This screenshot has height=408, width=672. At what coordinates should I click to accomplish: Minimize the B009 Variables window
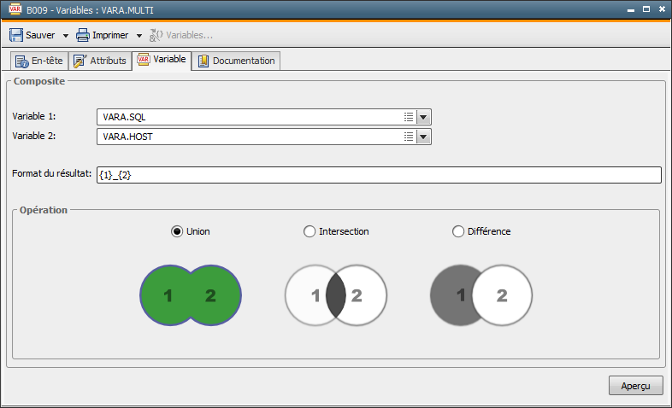[631, 10]
